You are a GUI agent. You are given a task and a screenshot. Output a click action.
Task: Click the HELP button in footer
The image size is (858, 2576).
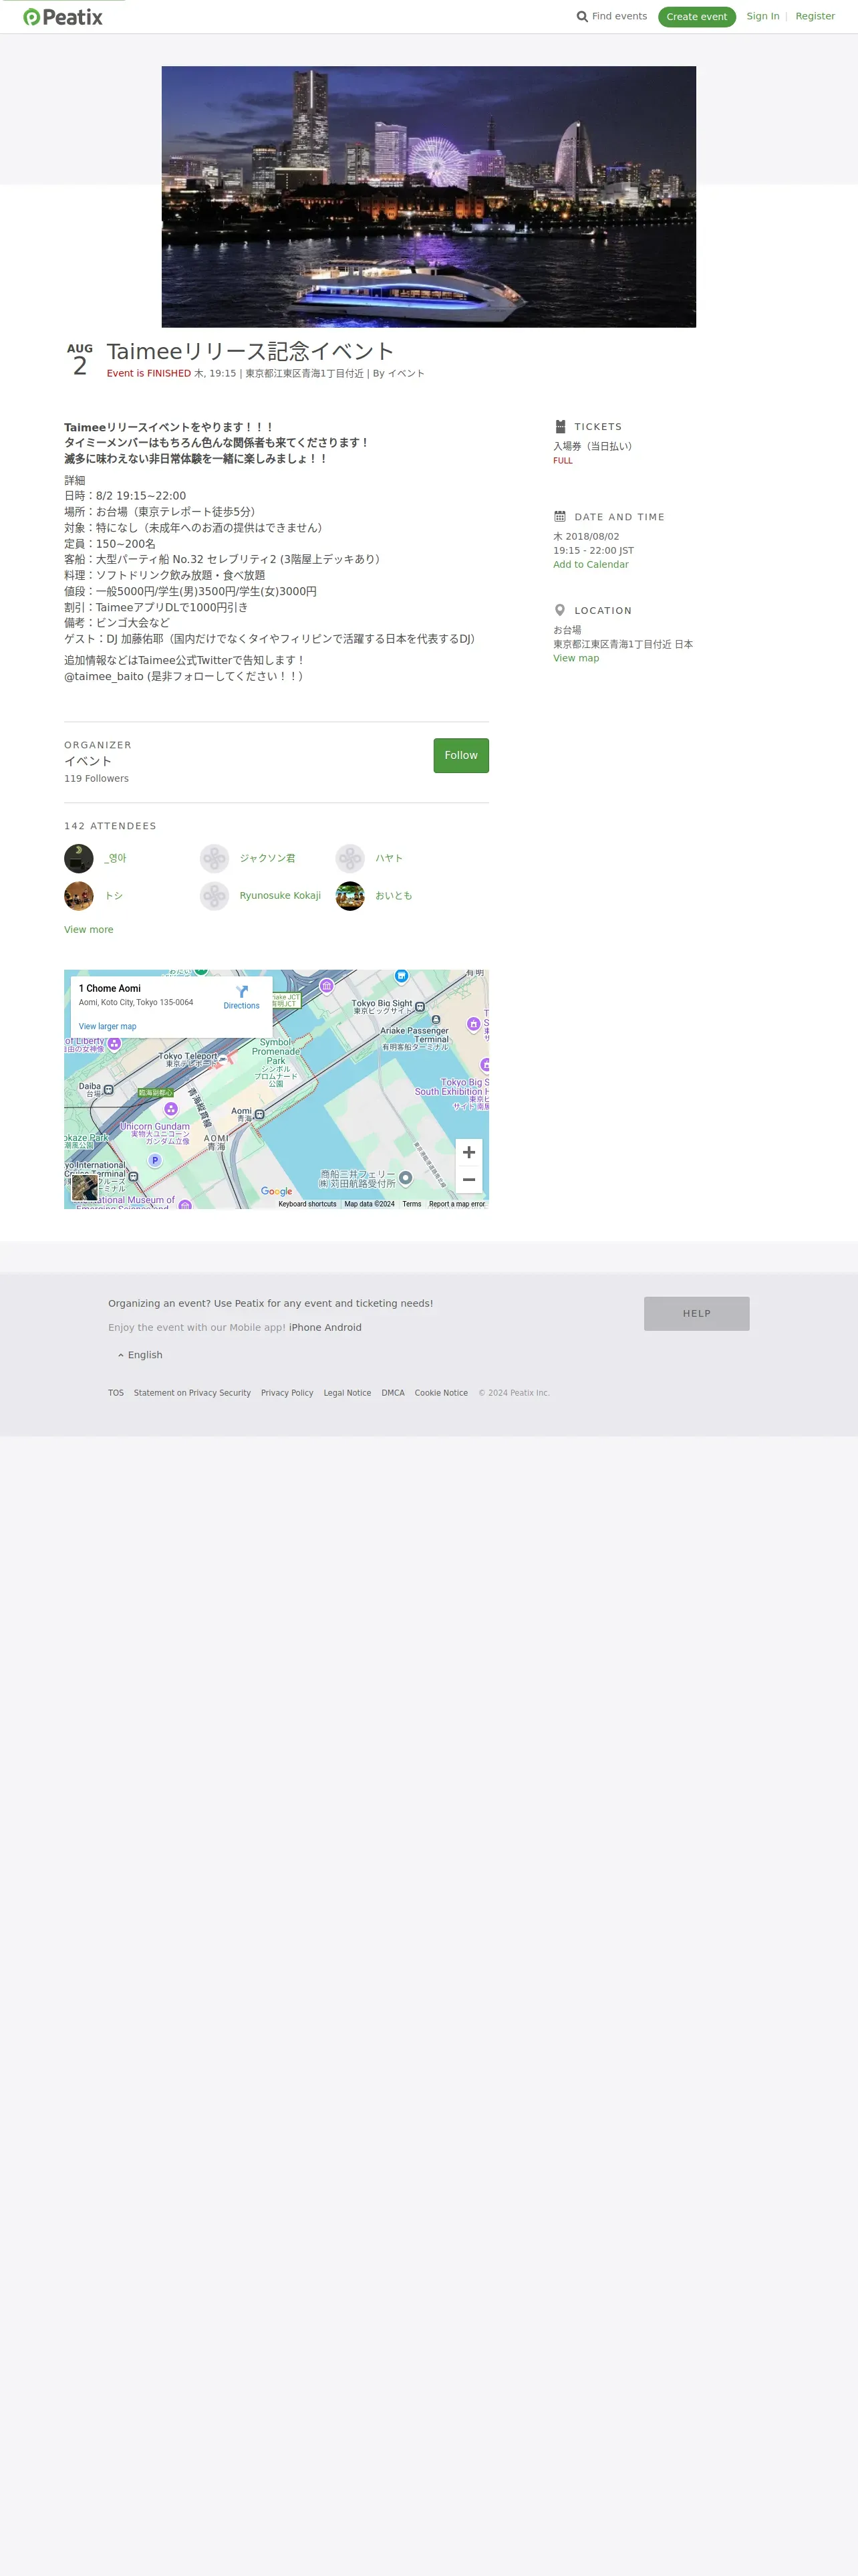[x=696, y=1314]
